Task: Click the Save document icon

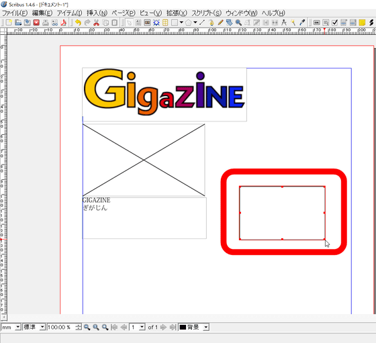Action: (28, 23)
